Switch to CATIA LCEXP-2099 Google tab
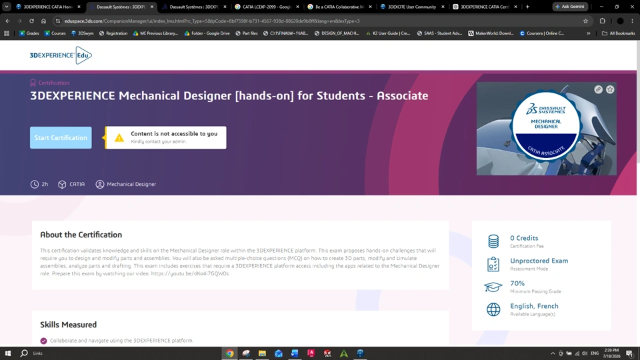The width and height of the screenshot is (640, 360). 267,7
